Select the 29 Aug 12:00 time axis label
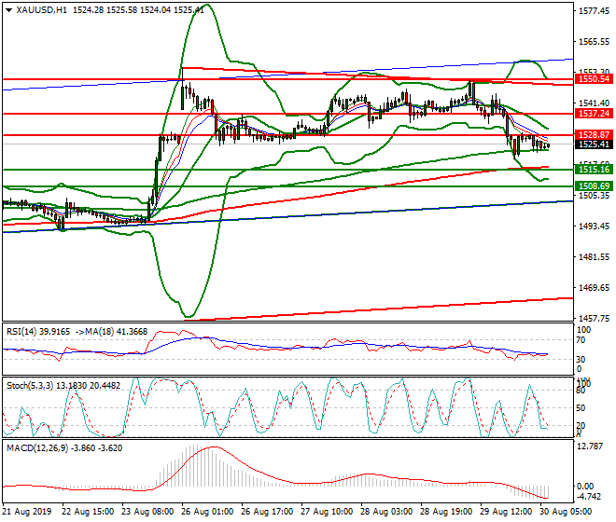 (507, 512)
